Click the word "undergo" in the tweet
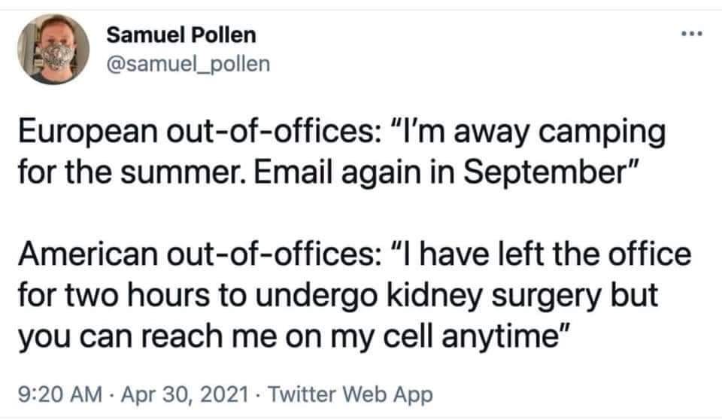The height and width of the screenshot is (420, 722). tap(317, 296)
